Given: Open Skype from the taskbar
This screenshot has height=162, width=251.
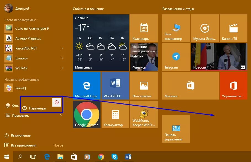Looking at the screenshot, I should click(x=114, y=157).
